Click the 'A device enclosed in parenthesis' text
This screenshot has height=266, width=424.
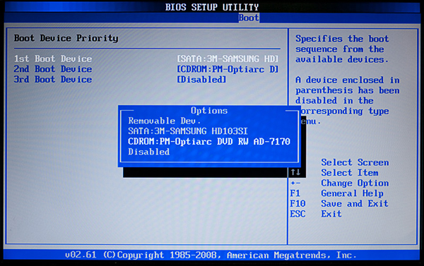click(x=348, y=100)
